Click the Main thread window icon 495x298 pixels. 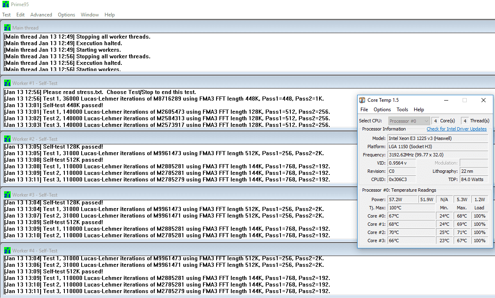click(7, 28)
